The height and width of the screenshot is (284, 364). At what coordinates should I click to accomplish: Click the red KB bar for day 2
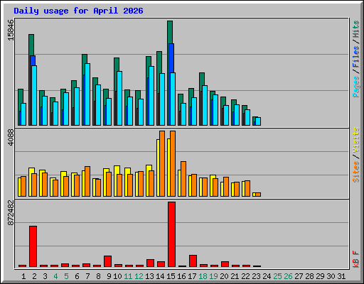click(33, 246)
